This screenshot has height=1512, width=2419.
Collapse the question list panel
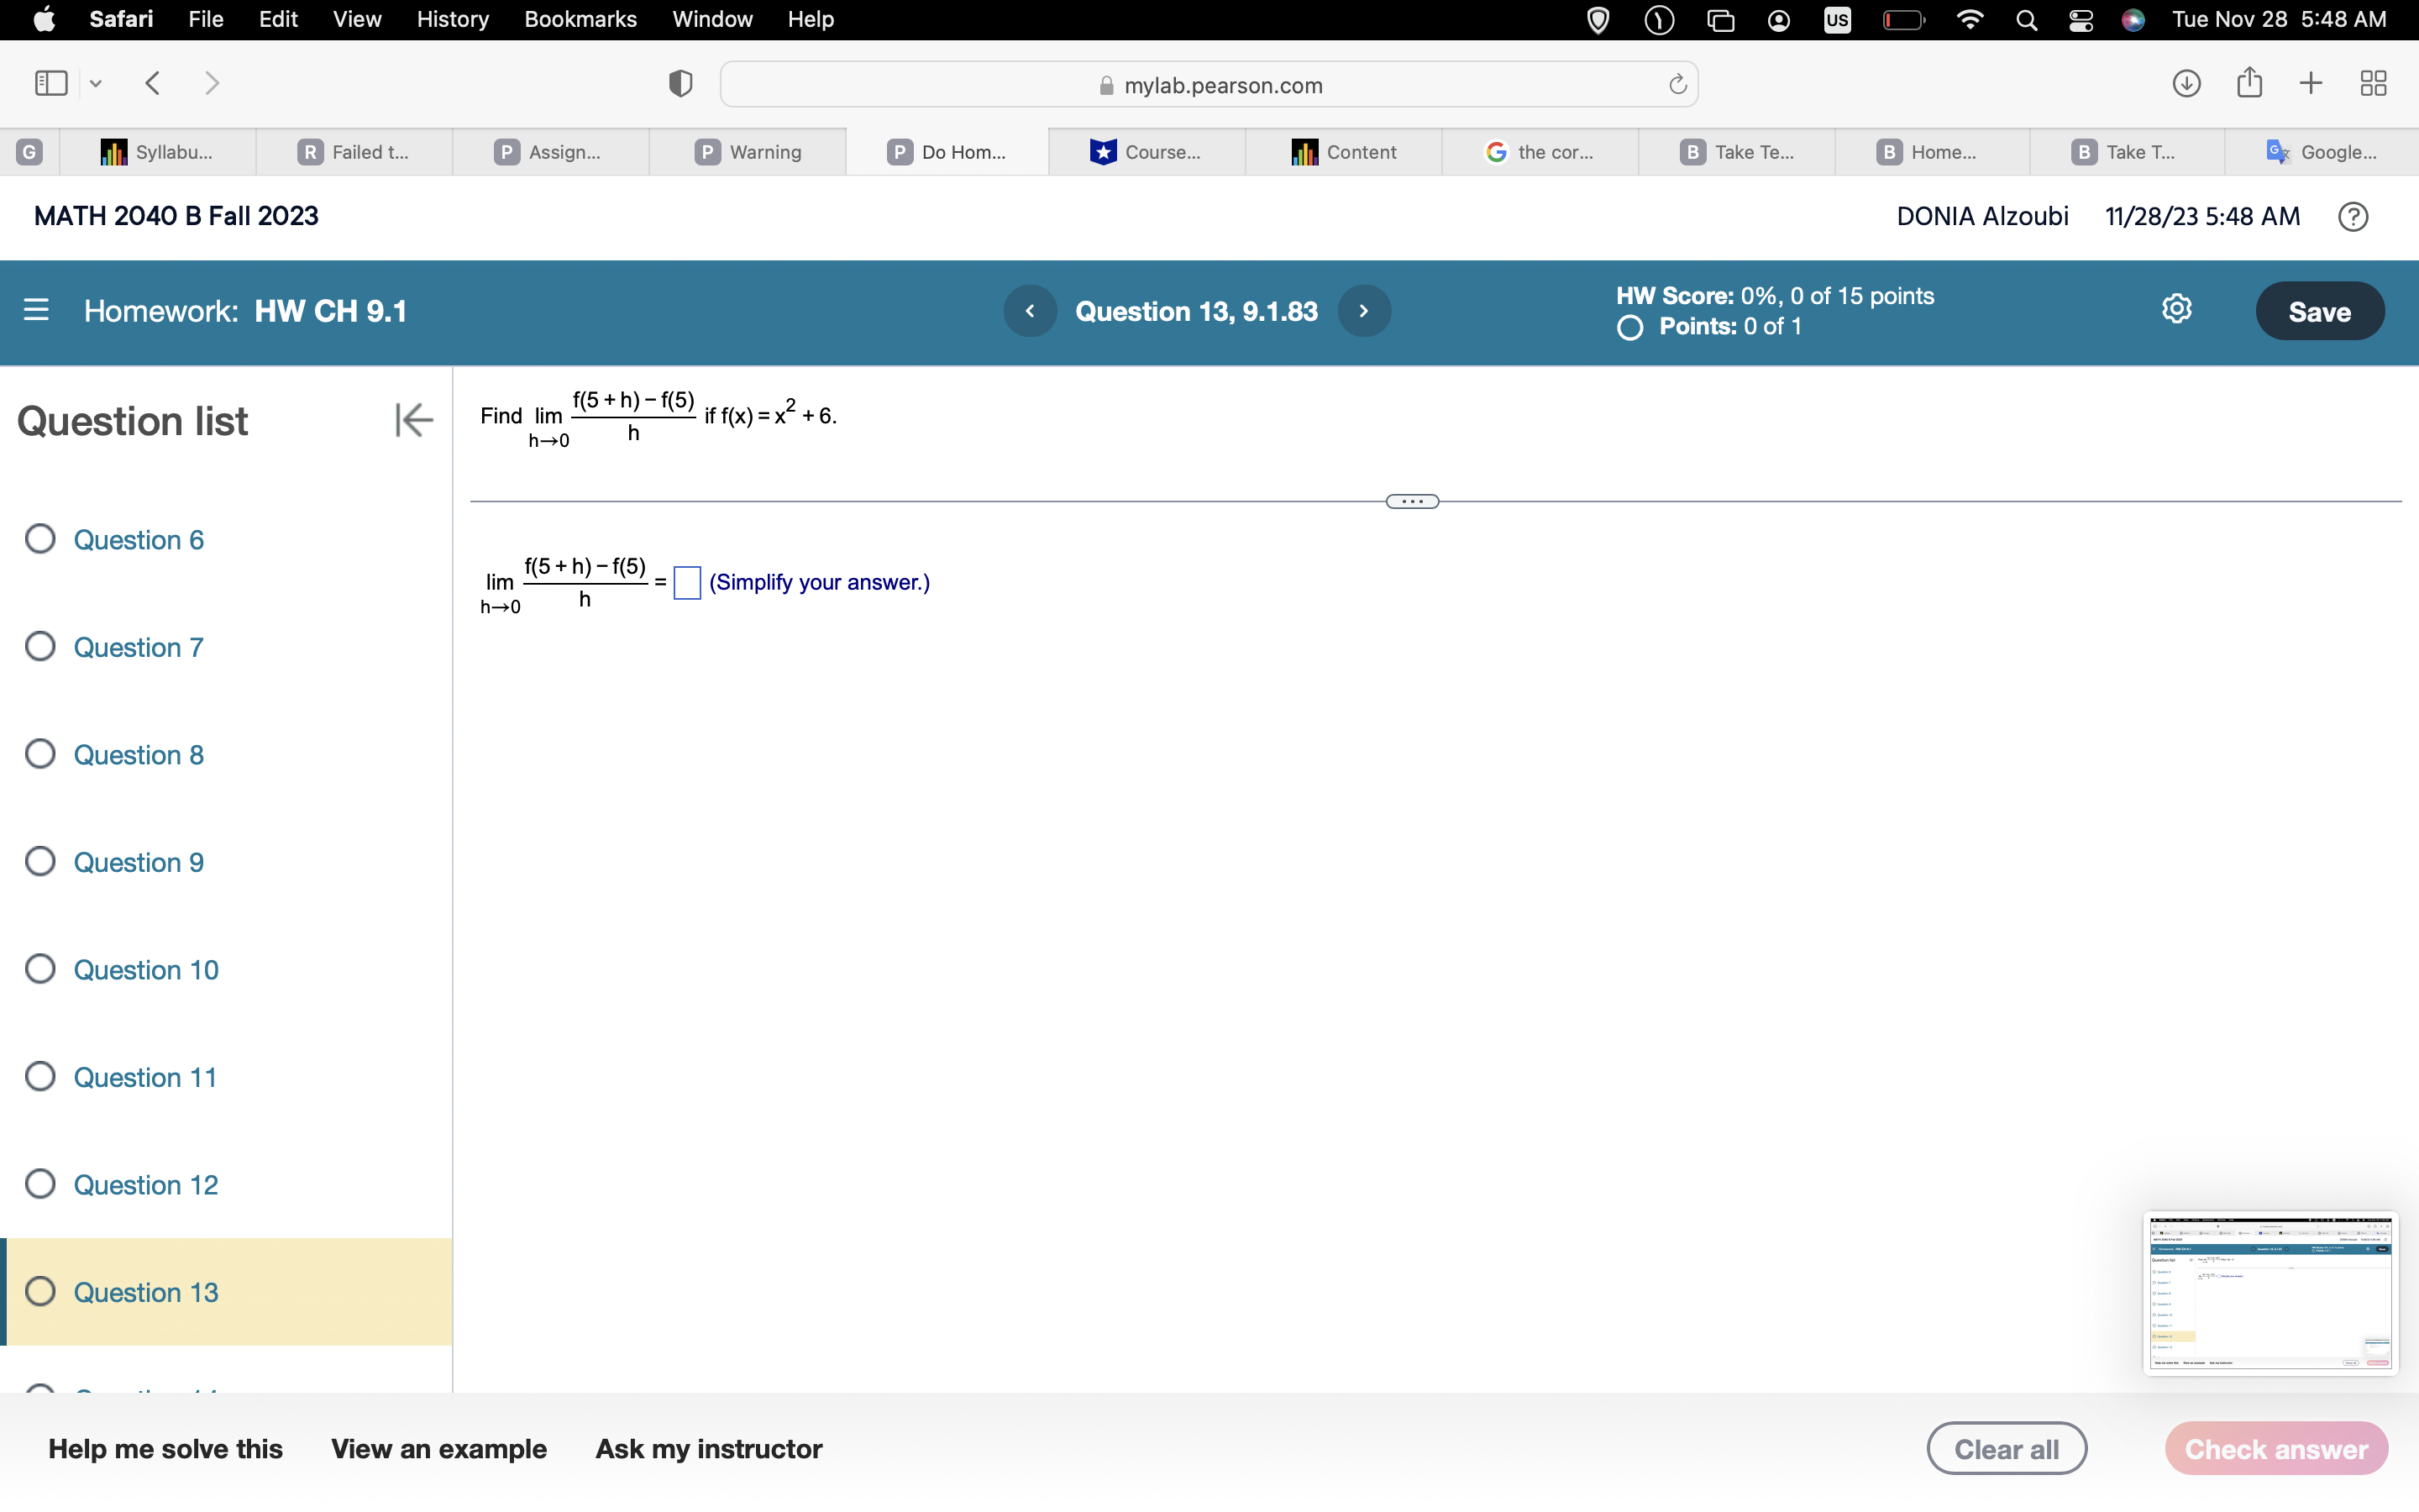(413, 420)
